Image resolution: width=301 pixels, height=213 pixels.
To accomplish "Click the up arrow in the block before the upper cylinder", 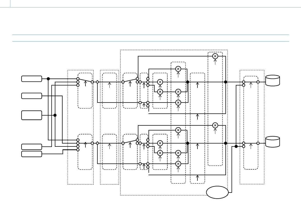I will point(251,85).
